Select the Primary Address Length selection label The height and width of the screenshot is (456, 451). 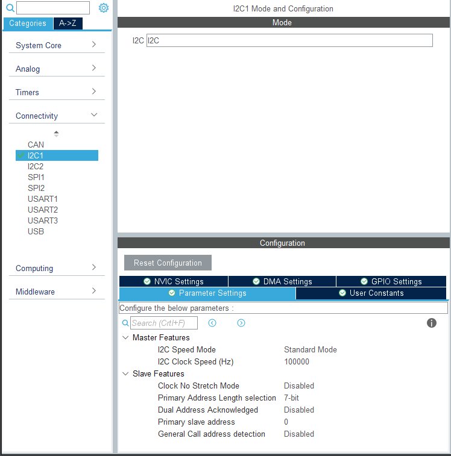(x=217, y=398)
